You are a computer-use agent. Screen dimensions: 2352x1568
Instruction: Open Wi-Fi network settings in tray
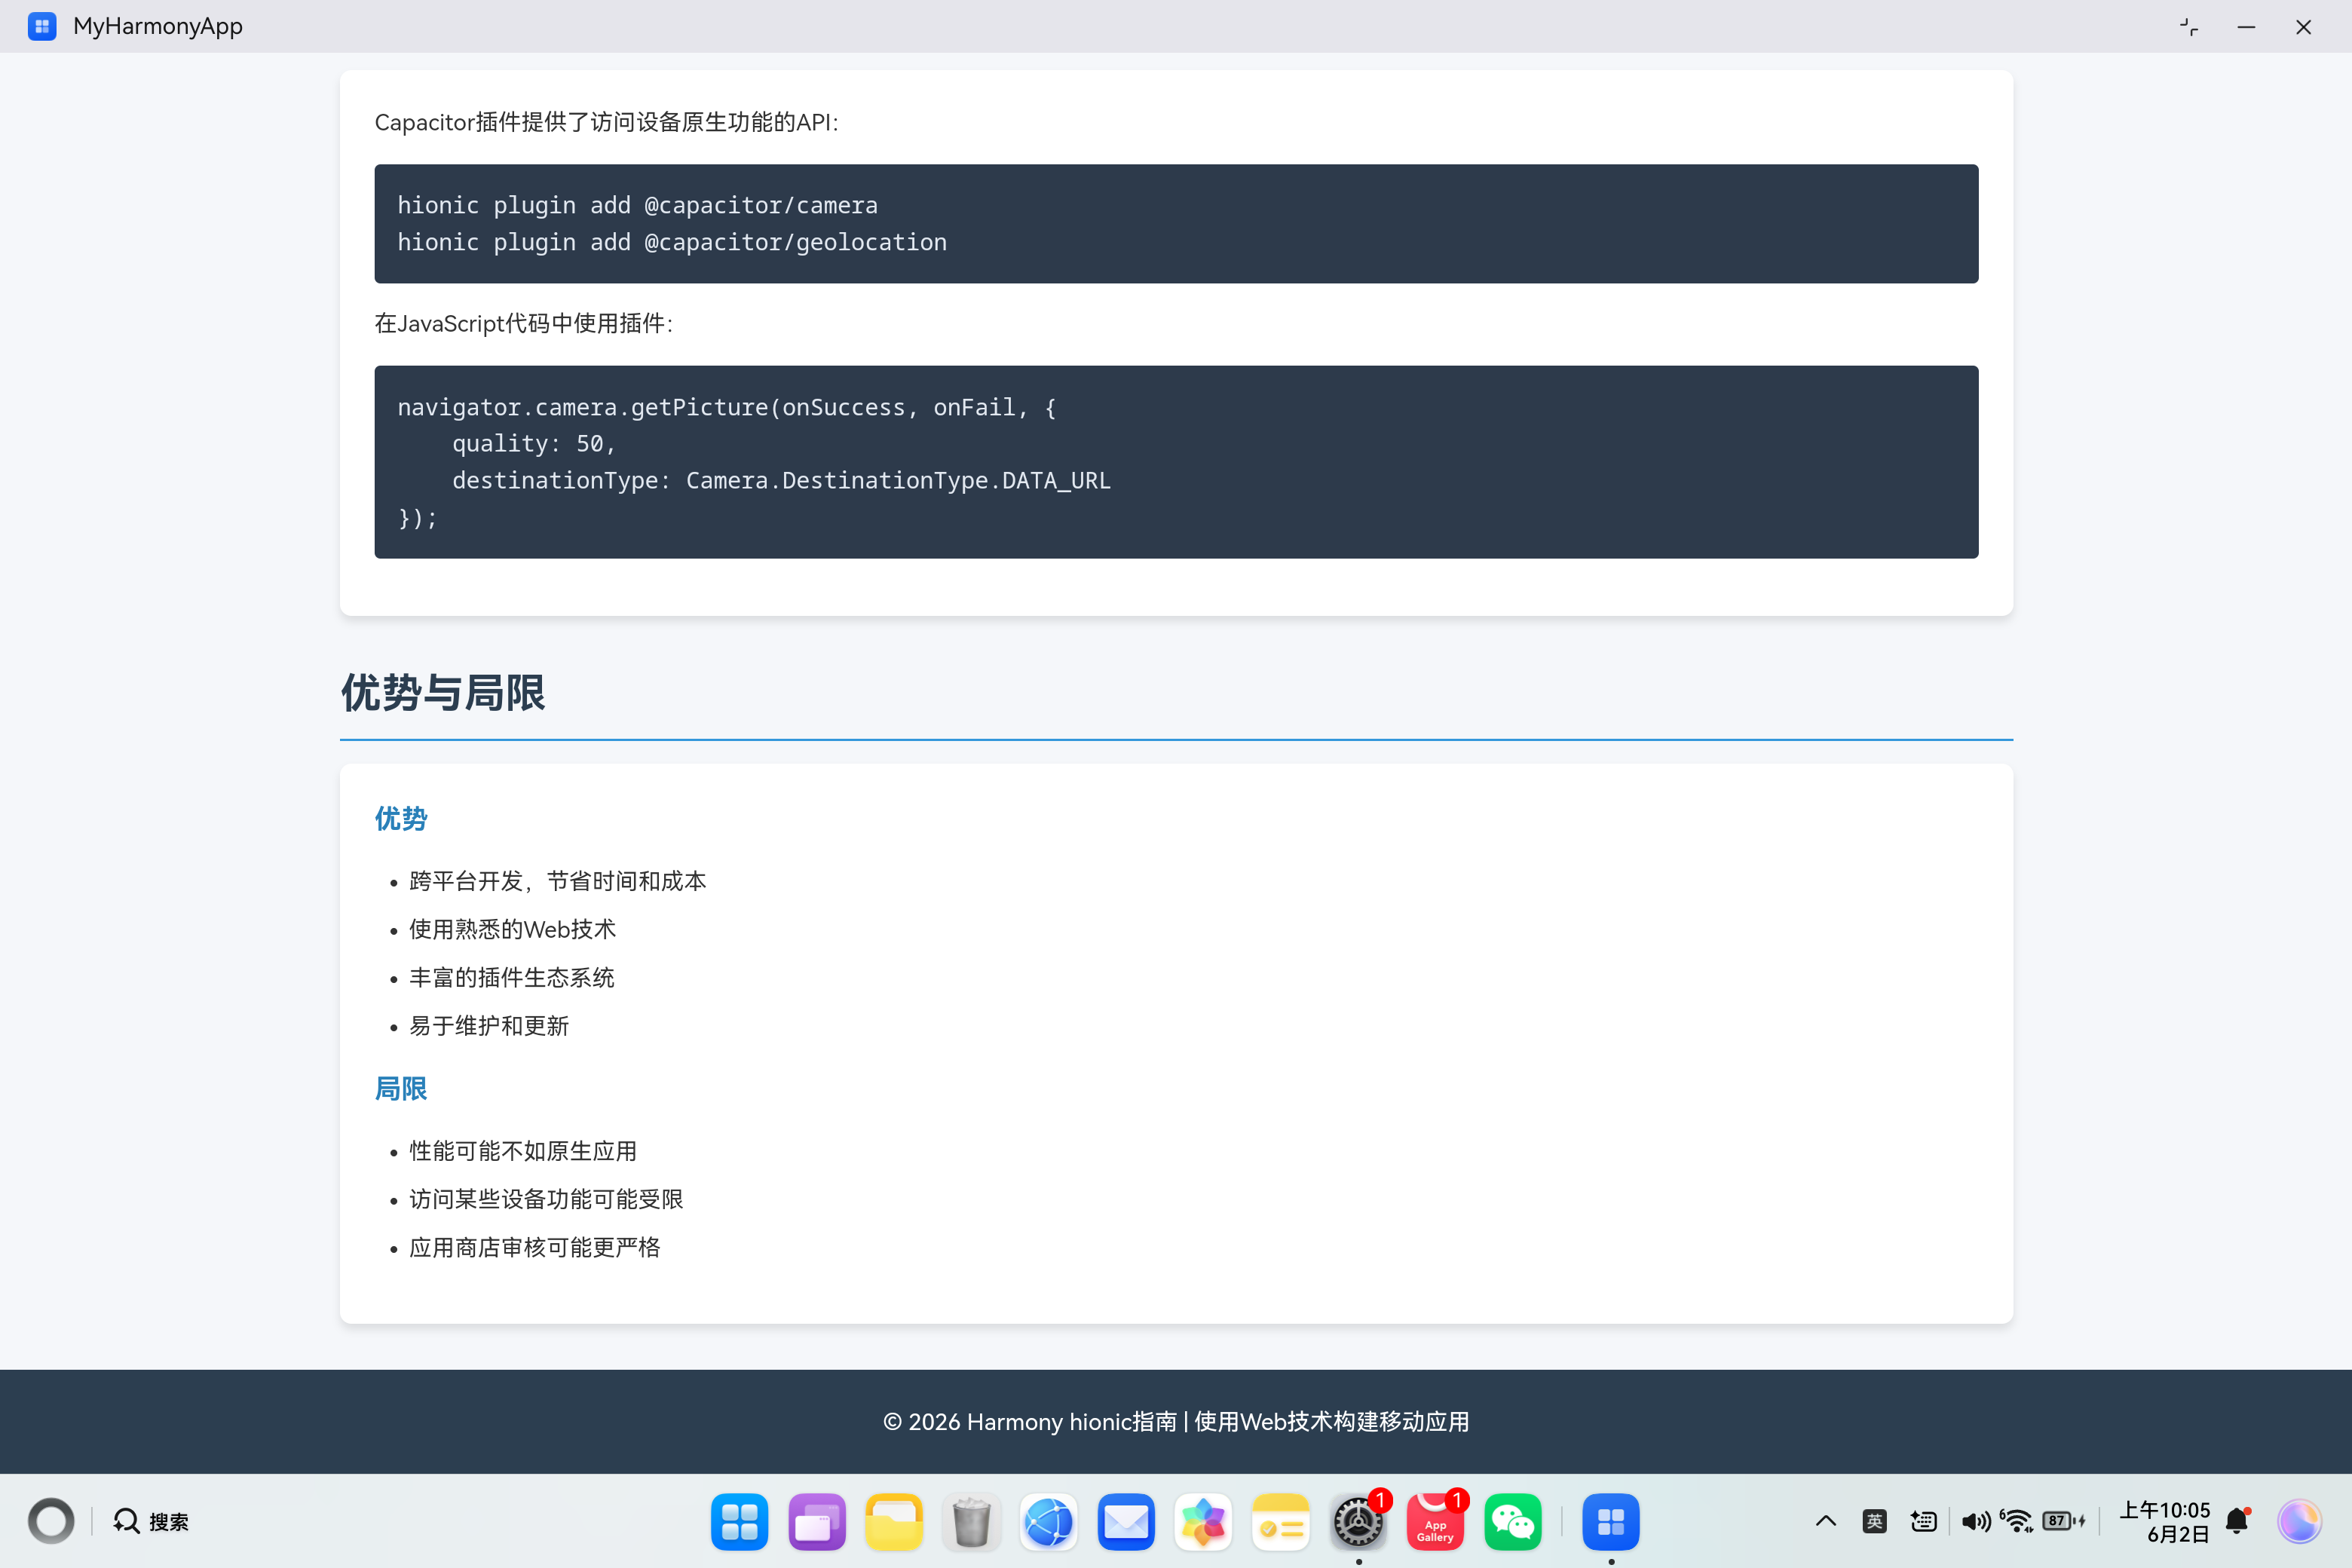click(x=2017, y=1521)
